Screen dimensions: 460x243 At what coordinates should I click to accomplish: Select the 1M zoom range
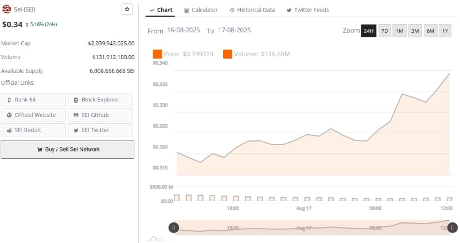(x=400, y=31)
